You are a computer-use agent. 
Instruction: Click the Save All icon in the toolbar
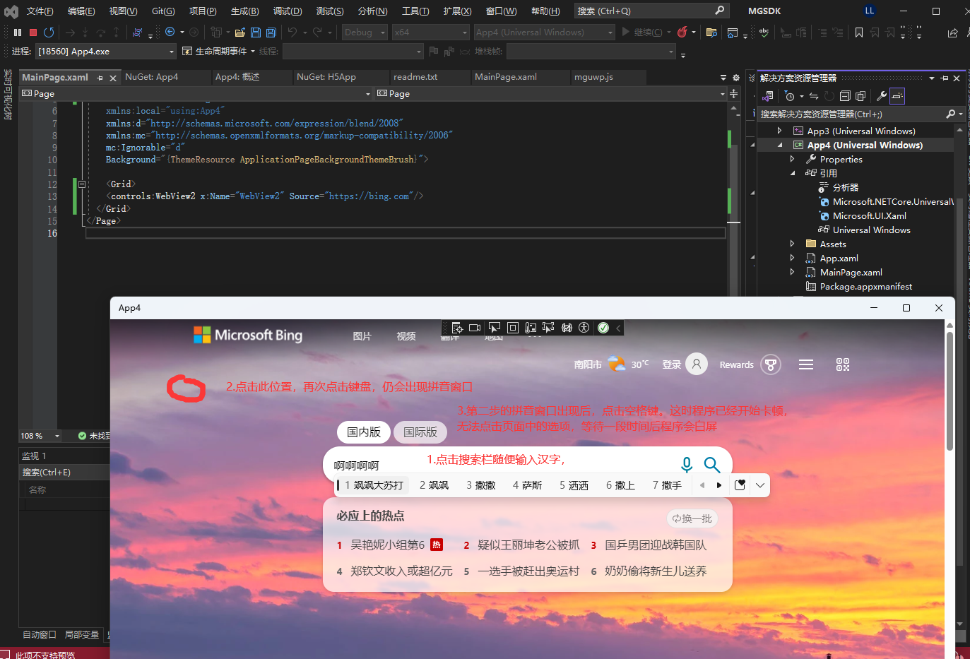tap(271, 32)
